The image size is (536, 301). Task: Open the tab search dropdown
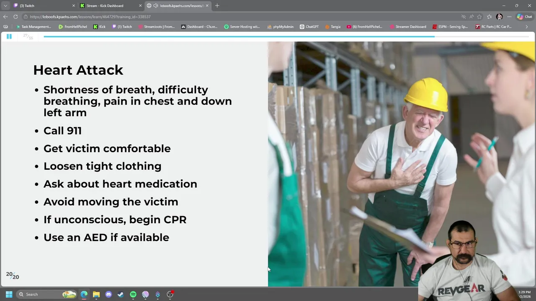[5, 5]
